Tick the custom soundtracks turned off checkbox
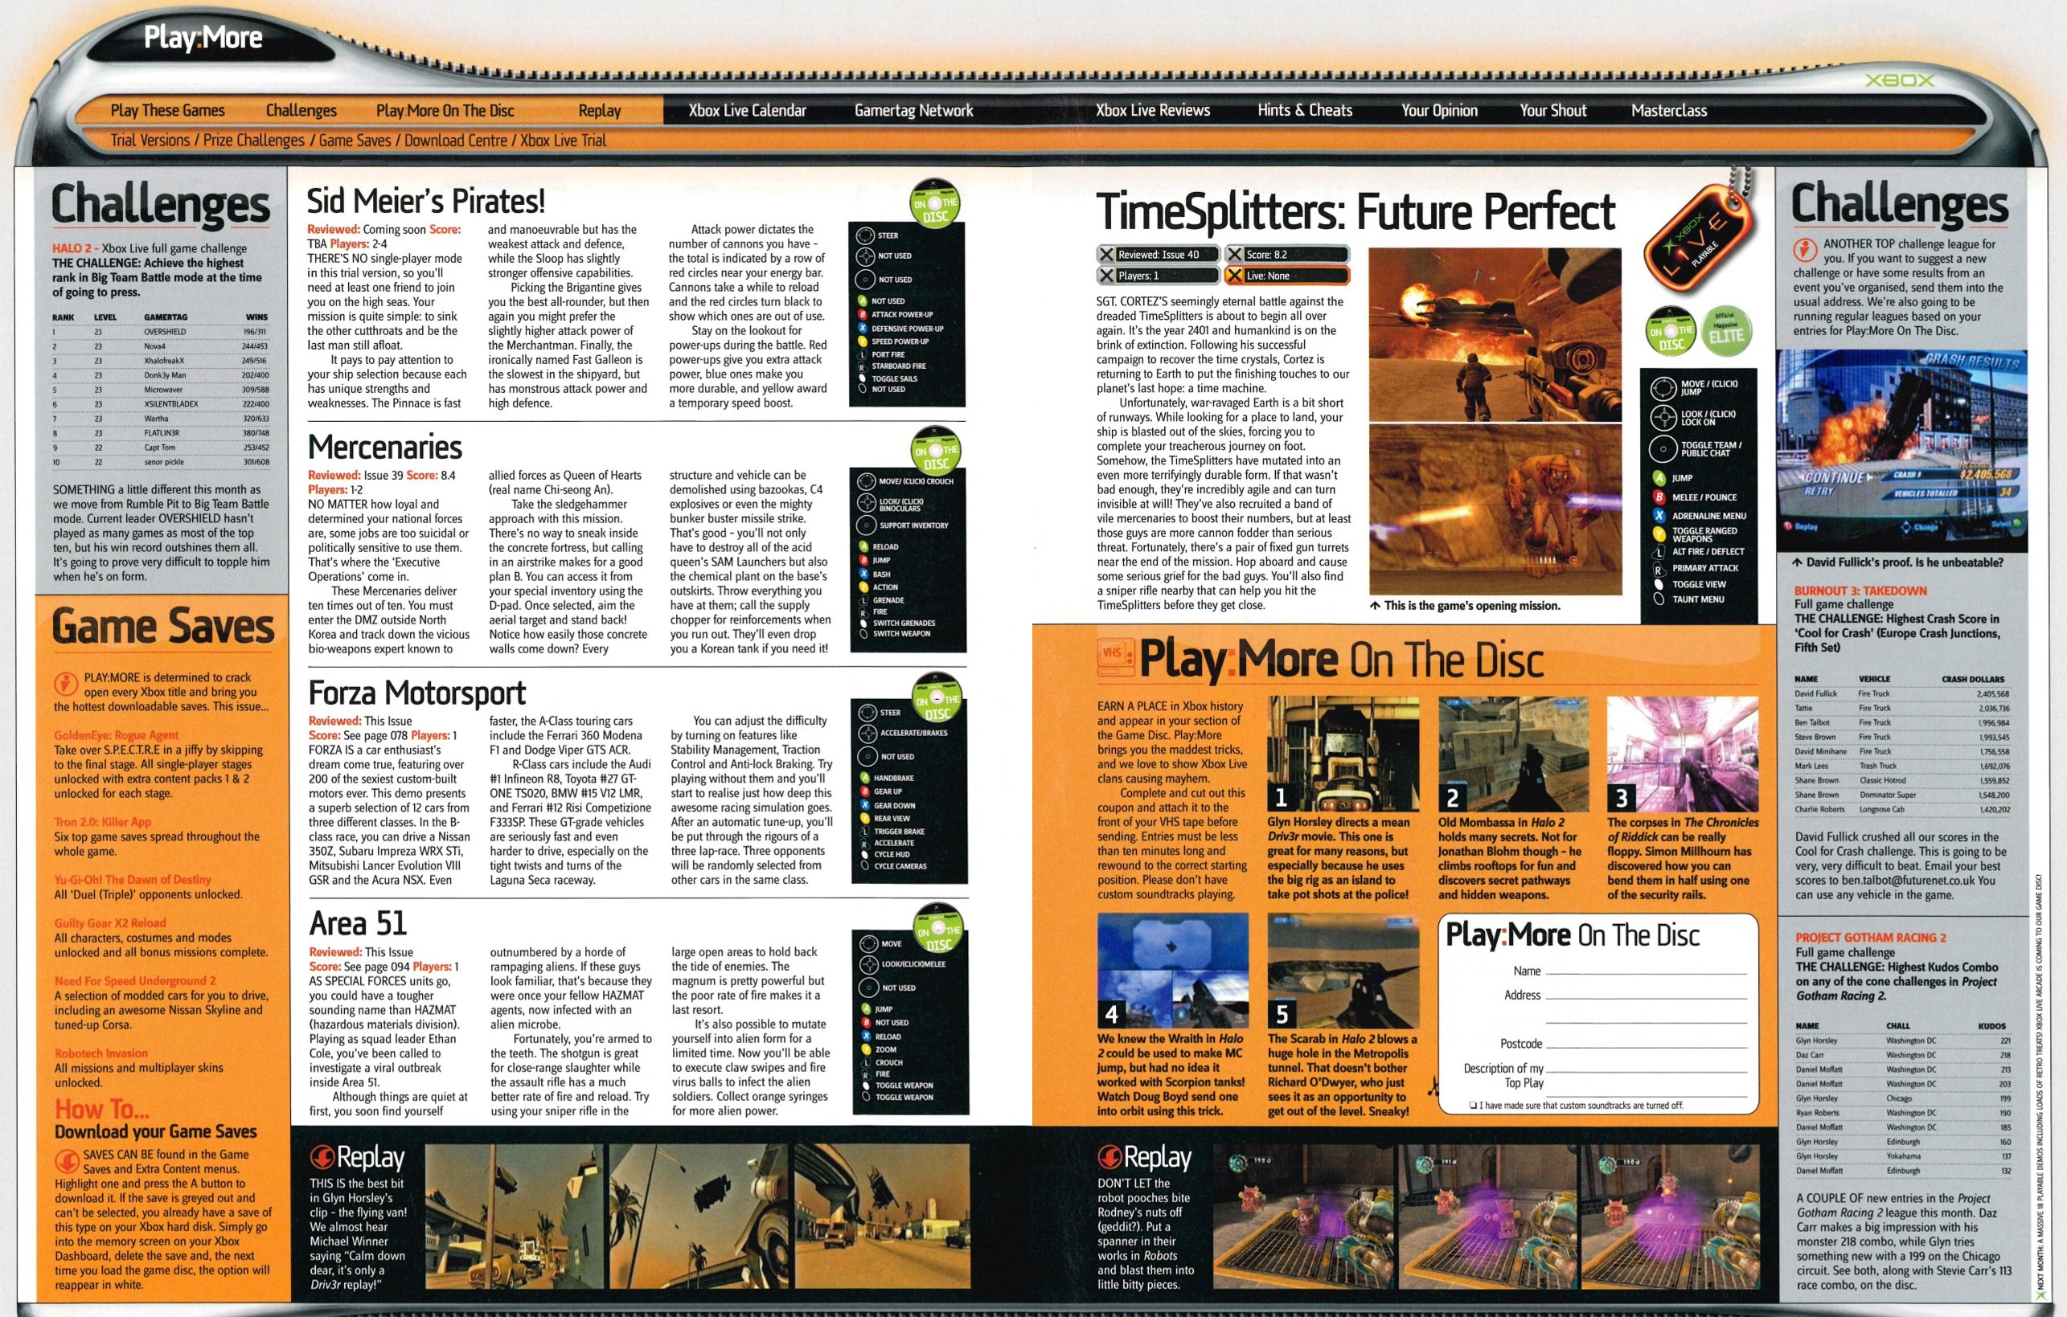 tap(1473, 1105)
